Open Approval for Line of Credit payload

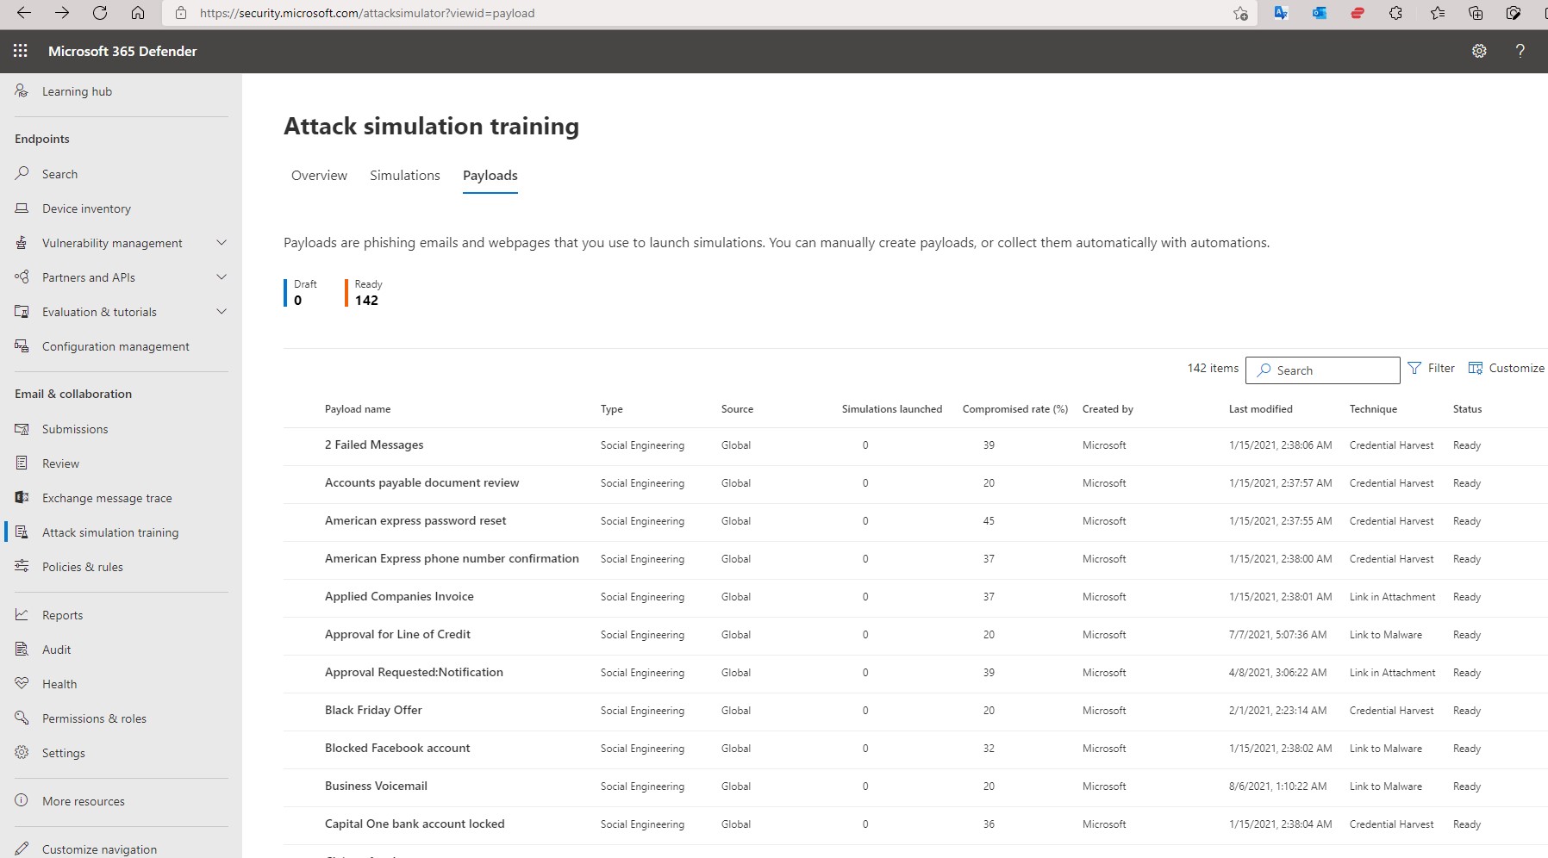397,635
